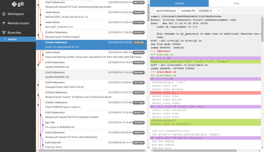
Task: Click the '@@ -0,0 +1 @@' hunk header
Action: point(205,58)
